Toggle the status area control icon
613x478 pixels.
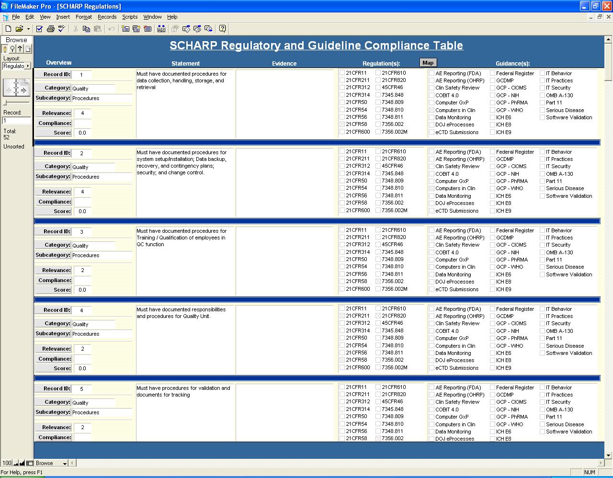pyautogui.click(x=30, y=463)
